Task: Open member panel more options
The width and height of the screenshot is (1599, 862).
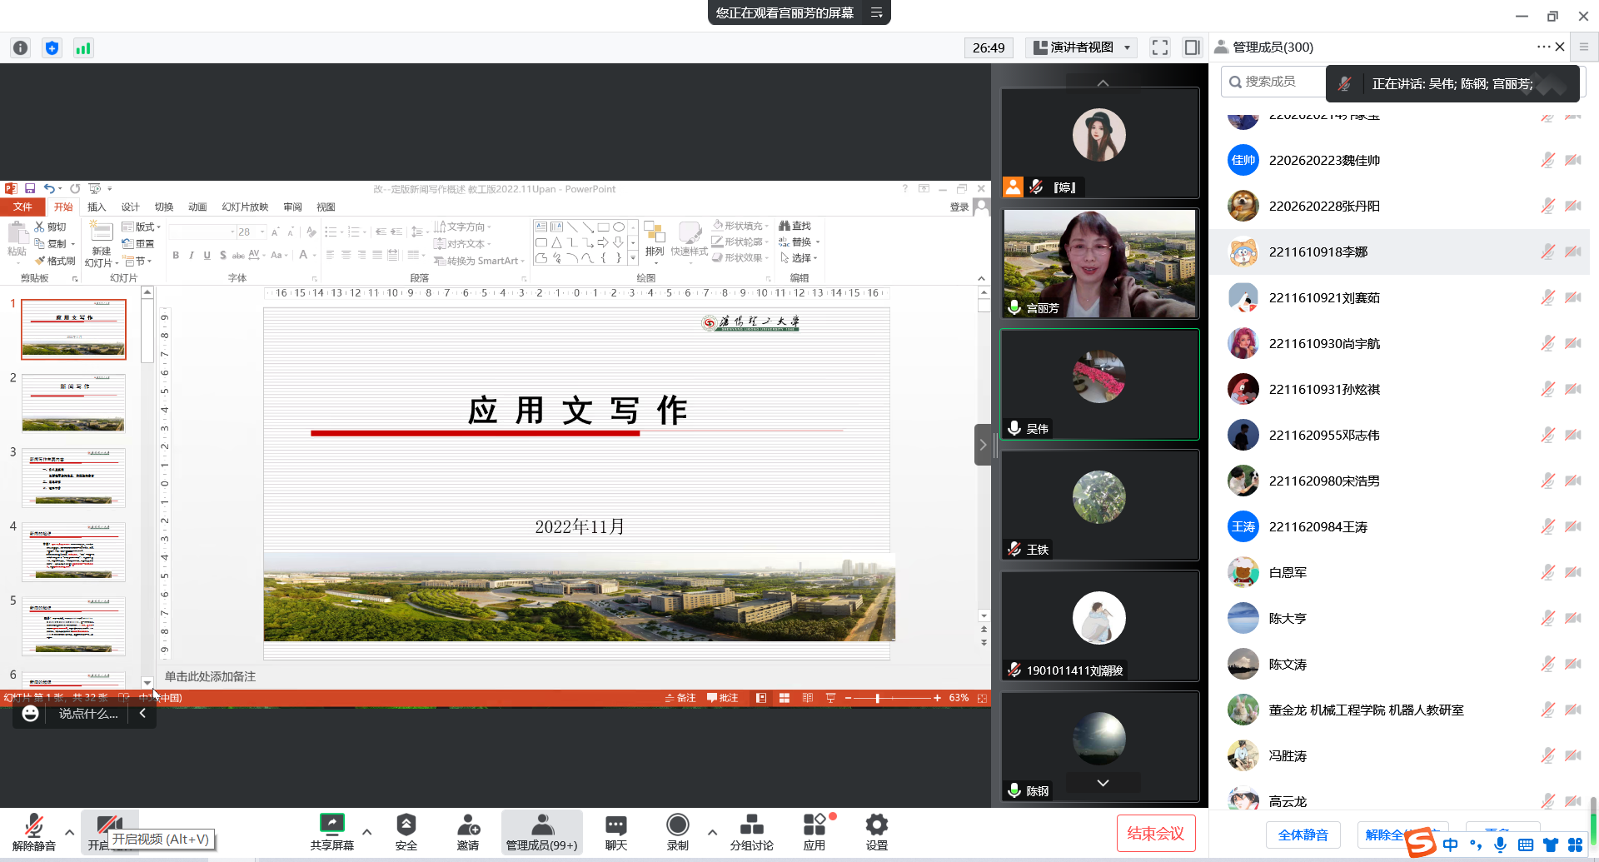Action: [1543, 47]
